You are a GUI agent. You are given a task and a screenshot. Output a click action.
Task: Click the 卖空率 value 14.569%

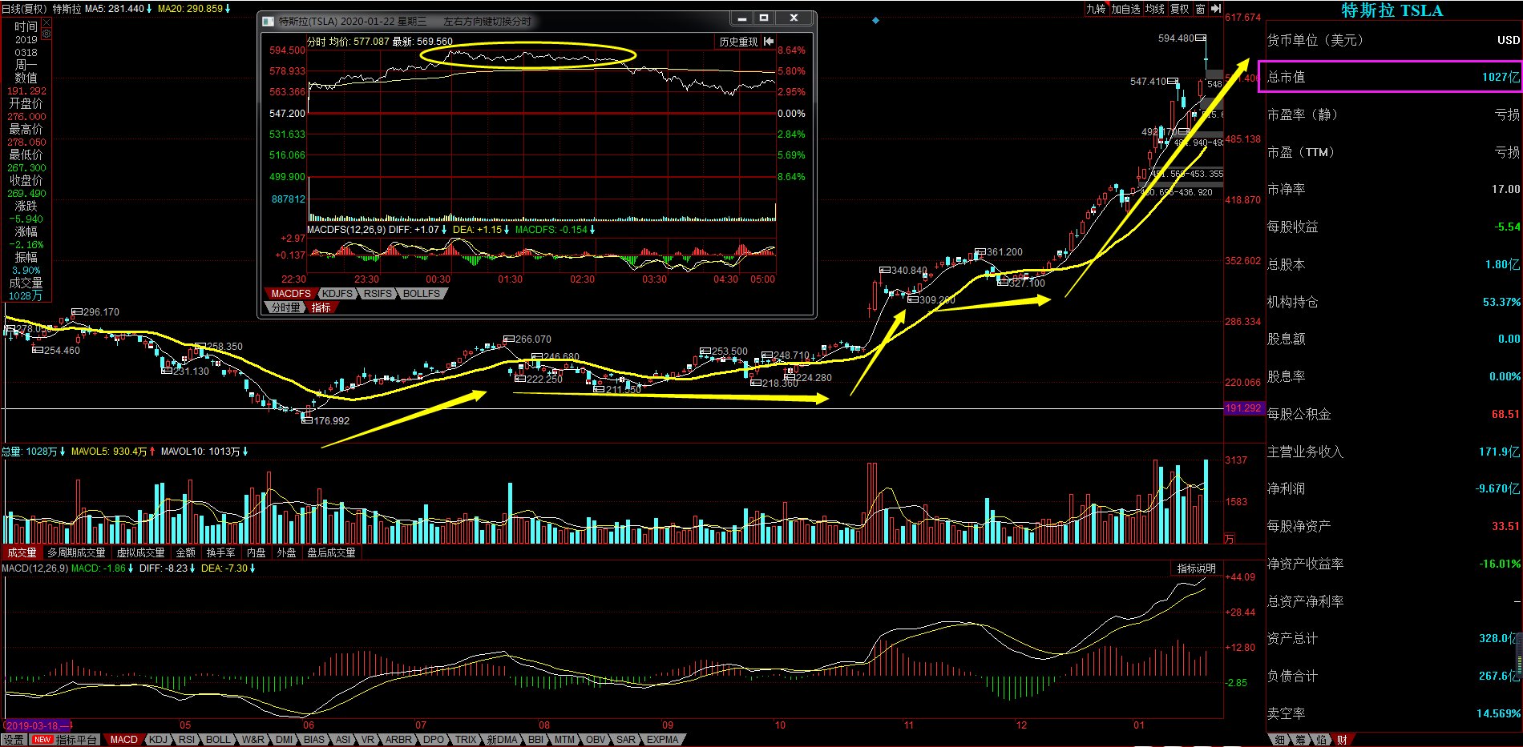coord(1498,713)
